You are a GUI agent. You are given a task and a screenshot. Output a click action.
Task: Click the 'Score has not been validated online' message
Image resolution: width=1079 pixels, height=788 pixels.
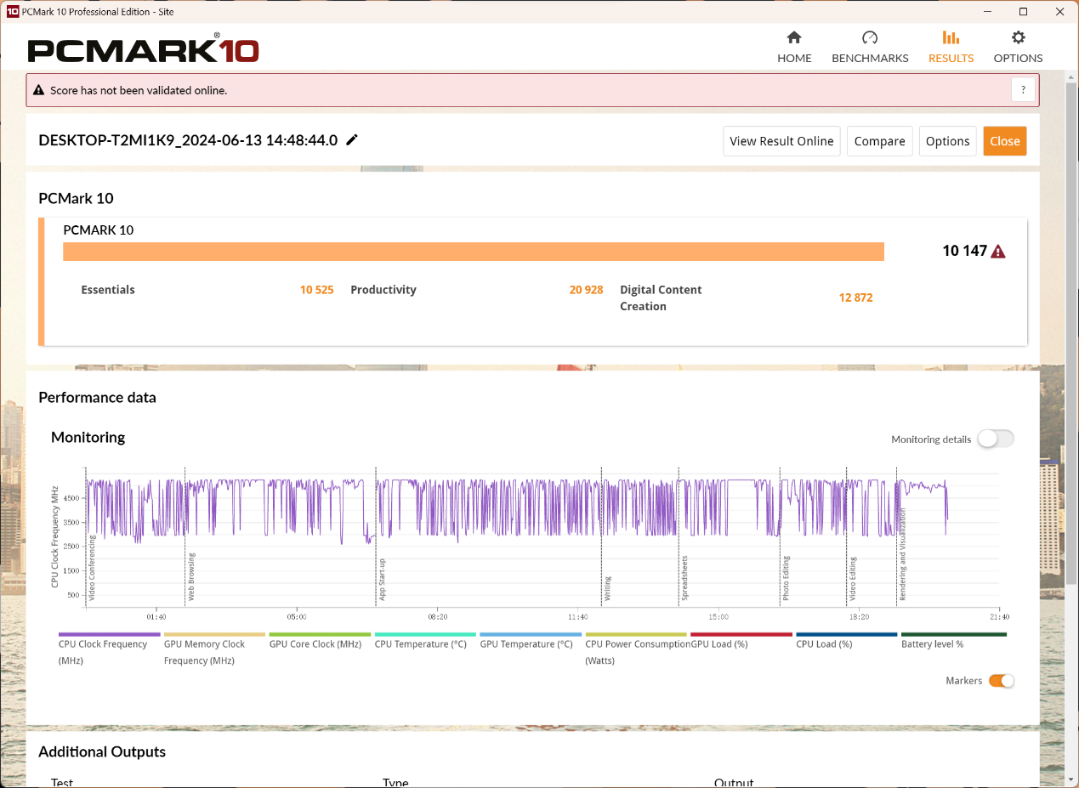[x=139, y=90]
